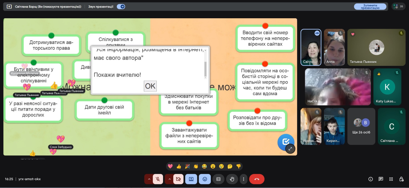Unmute the microphone in the call bar
This screenshot has width=409, height=188.
[x=158, y=179]
